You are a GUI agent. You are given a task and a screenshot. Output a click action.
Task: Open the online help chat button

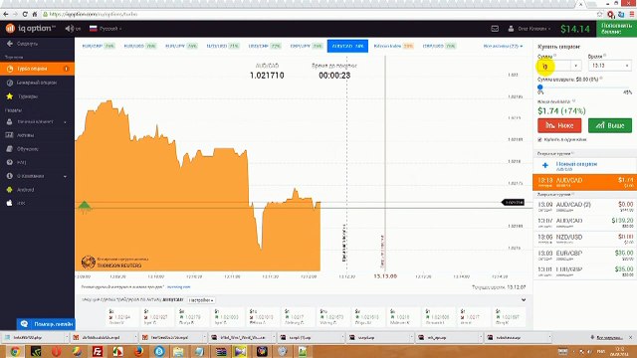coord(46,324)
